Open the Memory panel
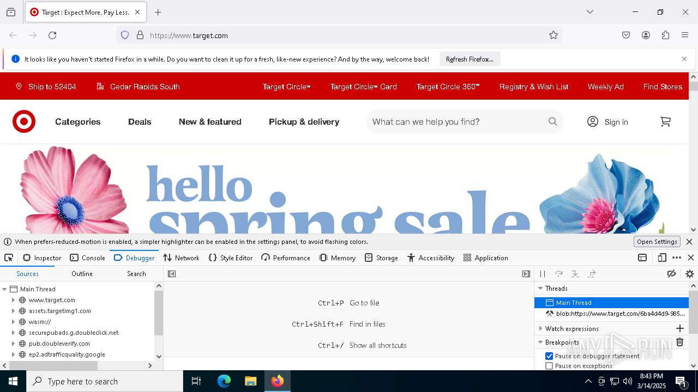The image size is (698, 392). point(338,258)
